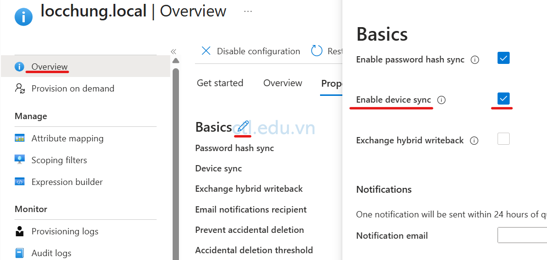
Task: Open Attribute mapping page
Action: [67, 138]
